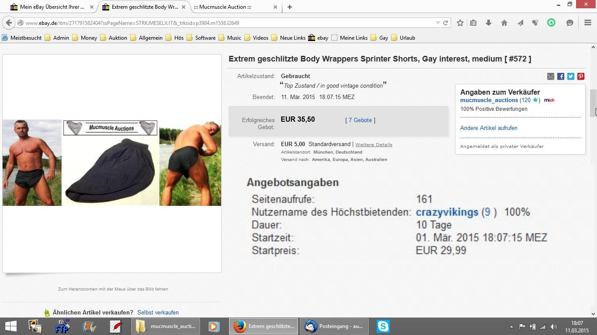The image size is (597, 335).
Task: Open the crazyvikings bidder profile
Action: point(447,212)
